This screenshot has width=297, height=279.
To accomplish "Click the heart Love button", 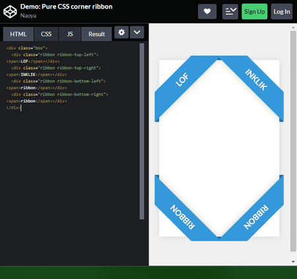I will coord(207,11).
